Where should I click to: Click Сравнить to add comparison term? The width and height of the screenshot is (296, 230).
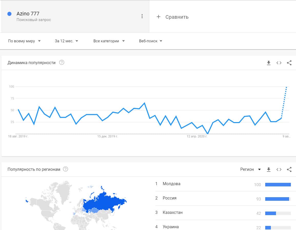tap(173, 17)
